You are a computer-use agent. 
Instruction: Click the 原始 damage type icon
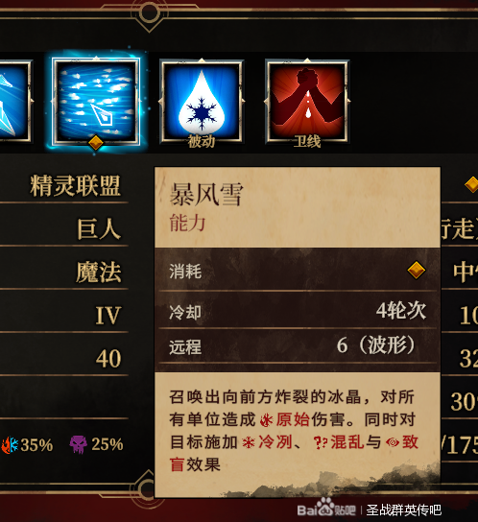tap(267, 420)
